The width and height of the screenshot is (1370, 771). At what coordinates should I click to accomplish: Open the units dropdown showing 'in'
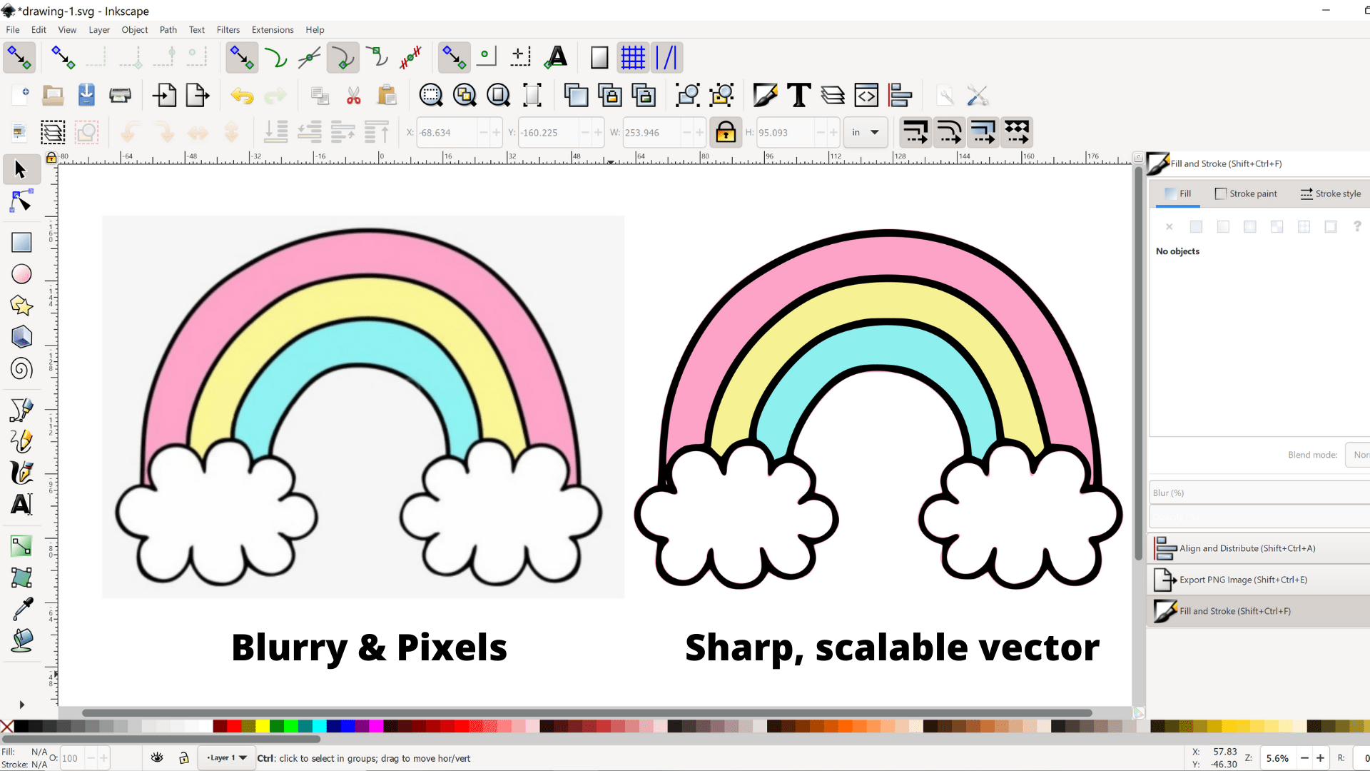click(x=866, y=133)
